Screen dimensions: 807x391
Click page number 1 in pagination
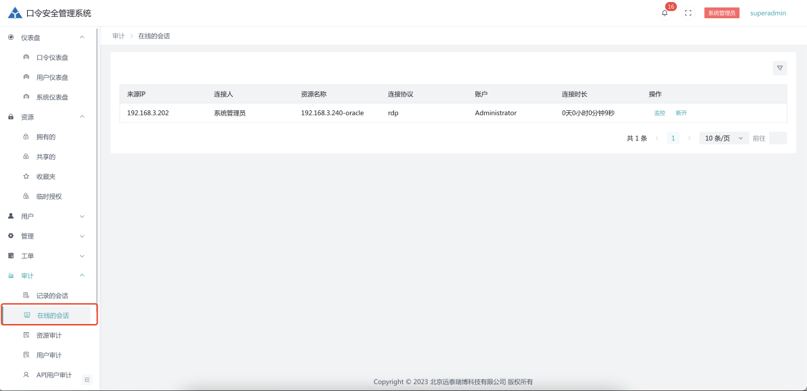[673, 138]
